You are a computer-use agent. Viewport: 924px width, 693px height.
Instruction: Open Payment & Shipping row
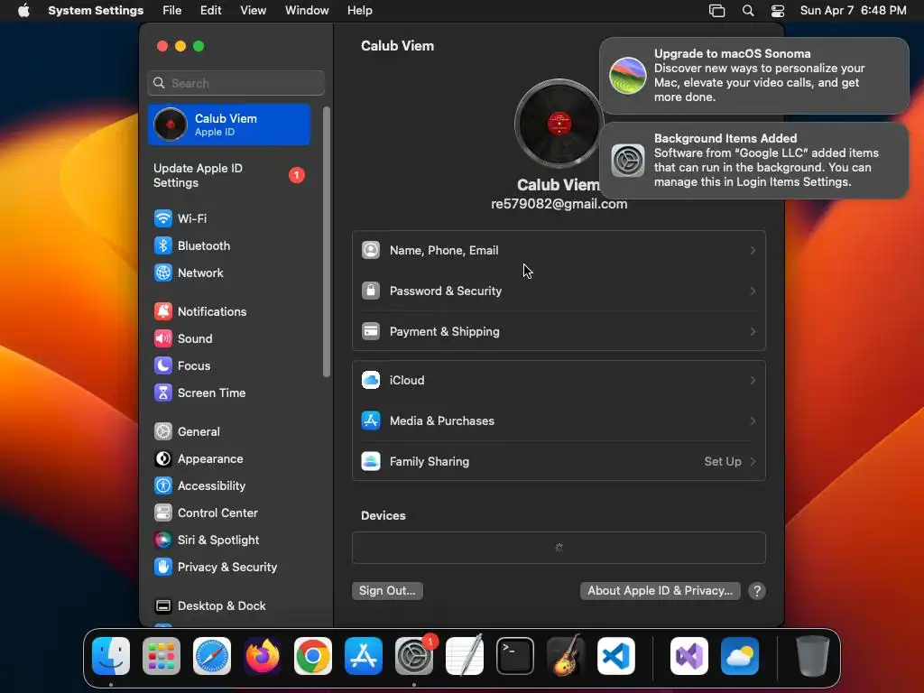559,332
